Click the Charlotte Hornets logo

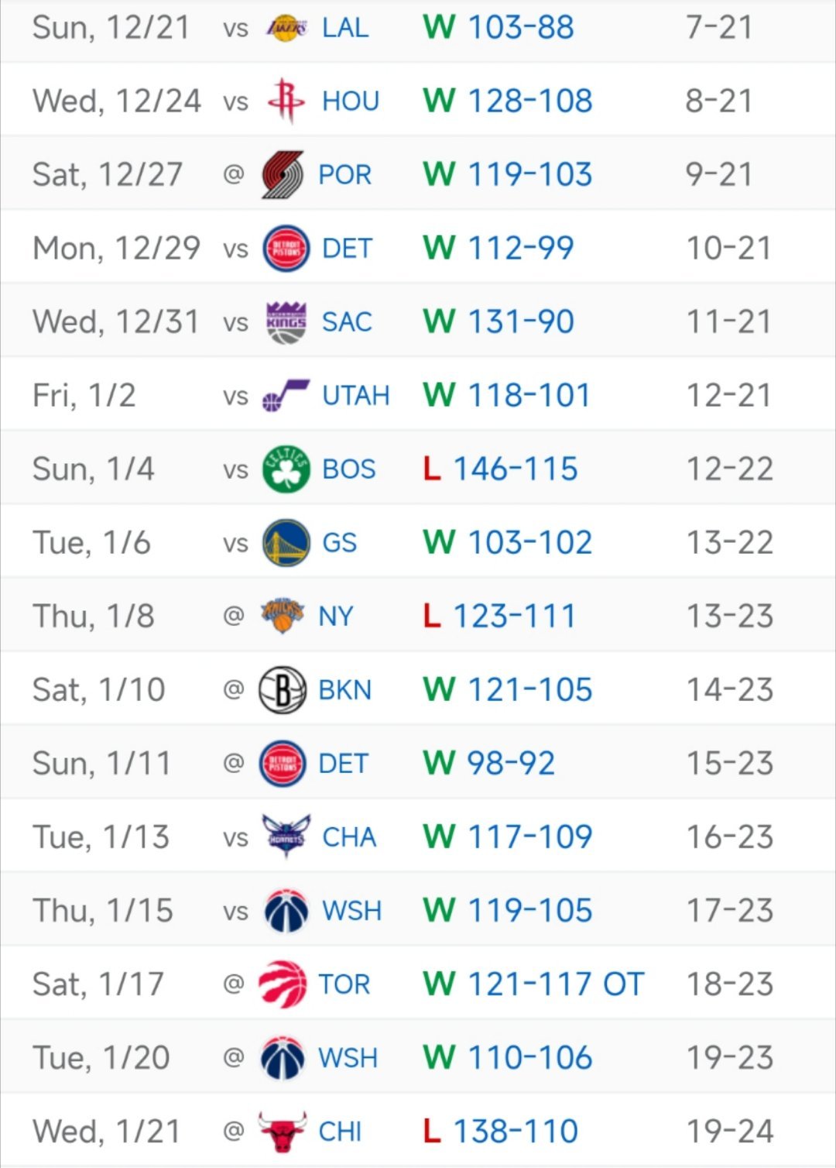click(286, 837)
